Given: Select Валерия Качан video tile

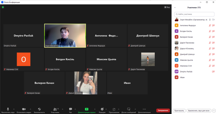Looking at the screenshot, I should click(44, 83).
